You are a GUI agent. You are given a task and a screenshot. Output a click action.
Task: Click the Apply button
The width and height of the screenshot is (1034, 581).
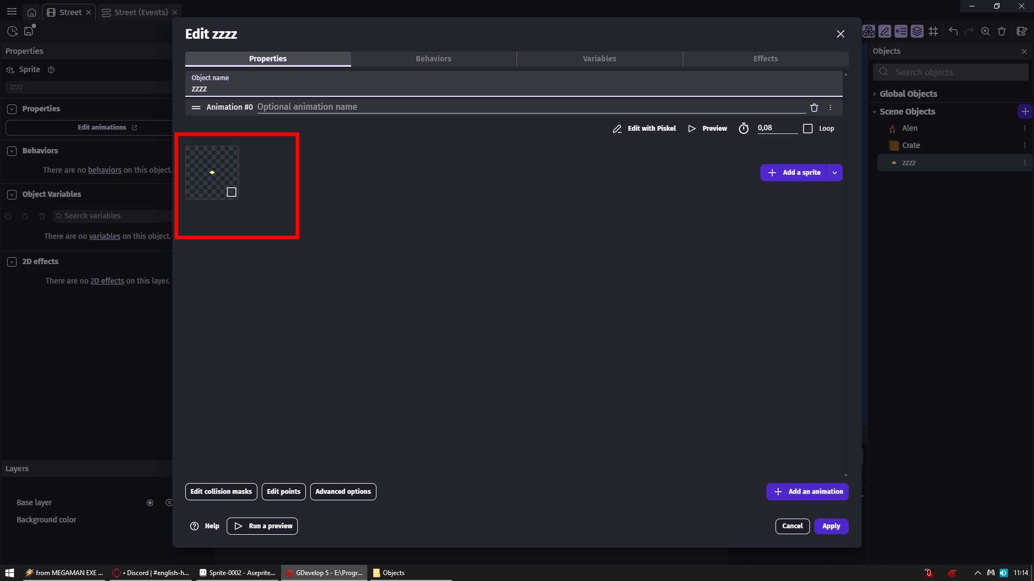(x=831, y=526)
